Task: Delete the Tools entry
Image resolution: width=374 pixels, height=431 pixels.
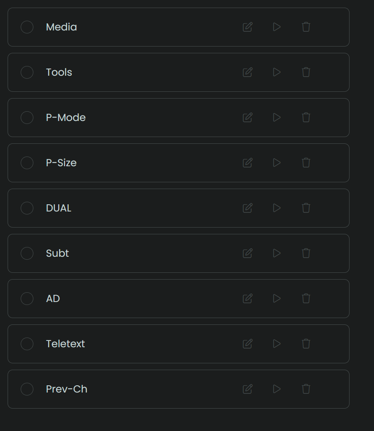Action: (x=306, y=72)
